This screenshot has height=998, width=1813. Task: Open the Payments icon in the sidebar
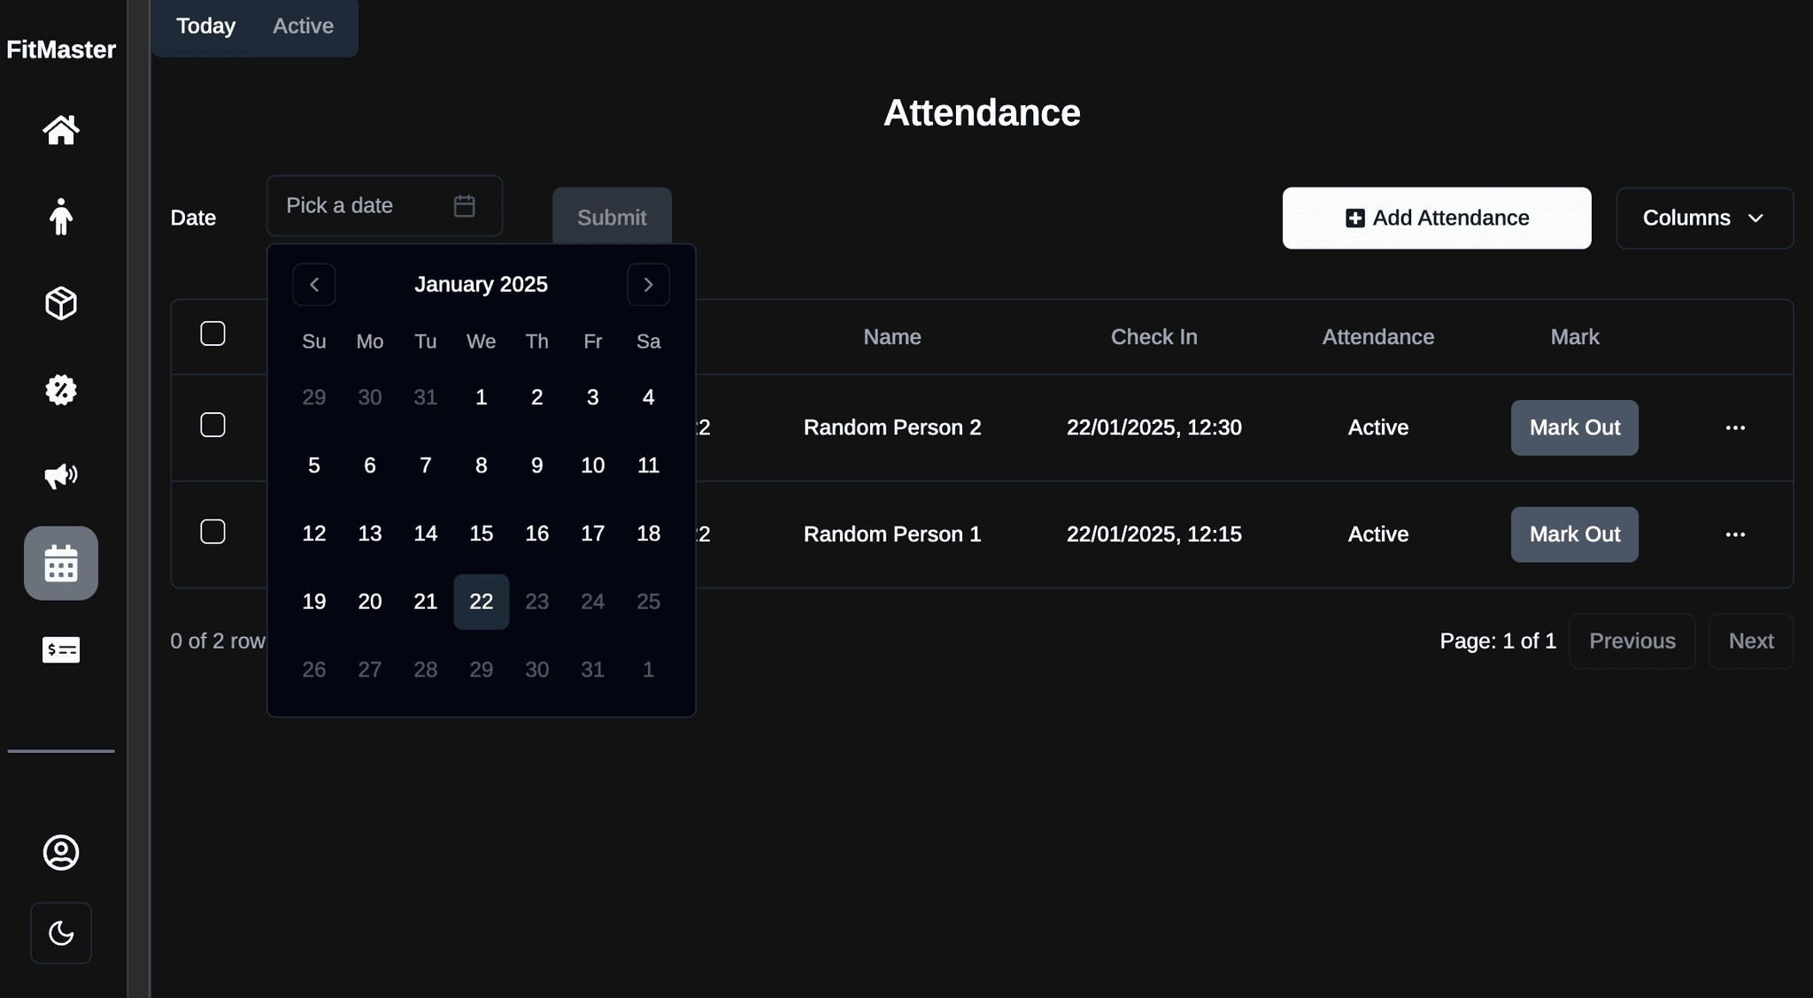click(60, 649)
